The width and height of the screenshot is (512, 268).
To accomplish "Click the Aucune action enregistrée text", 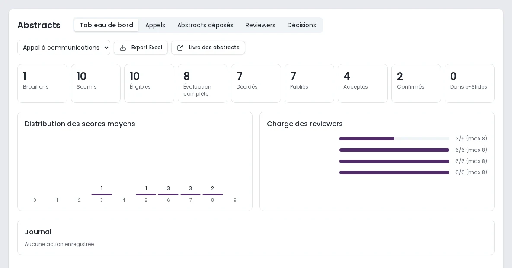I will 60,244.
